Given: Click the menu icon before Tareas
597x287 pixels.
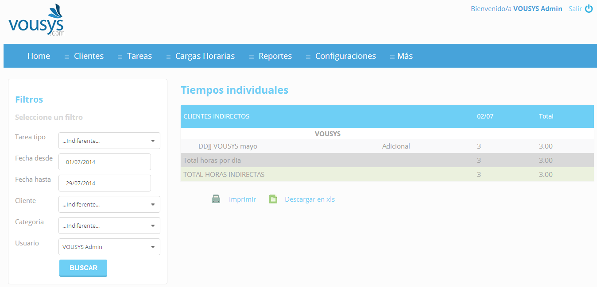Looking at the screenshot, I should pos(120,57).
